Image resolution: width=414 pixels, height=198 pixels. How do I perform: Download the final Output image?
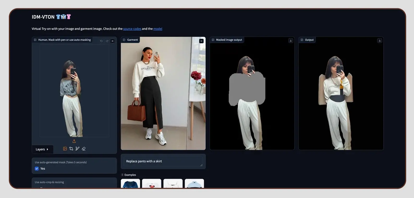[x=380, y=41]
